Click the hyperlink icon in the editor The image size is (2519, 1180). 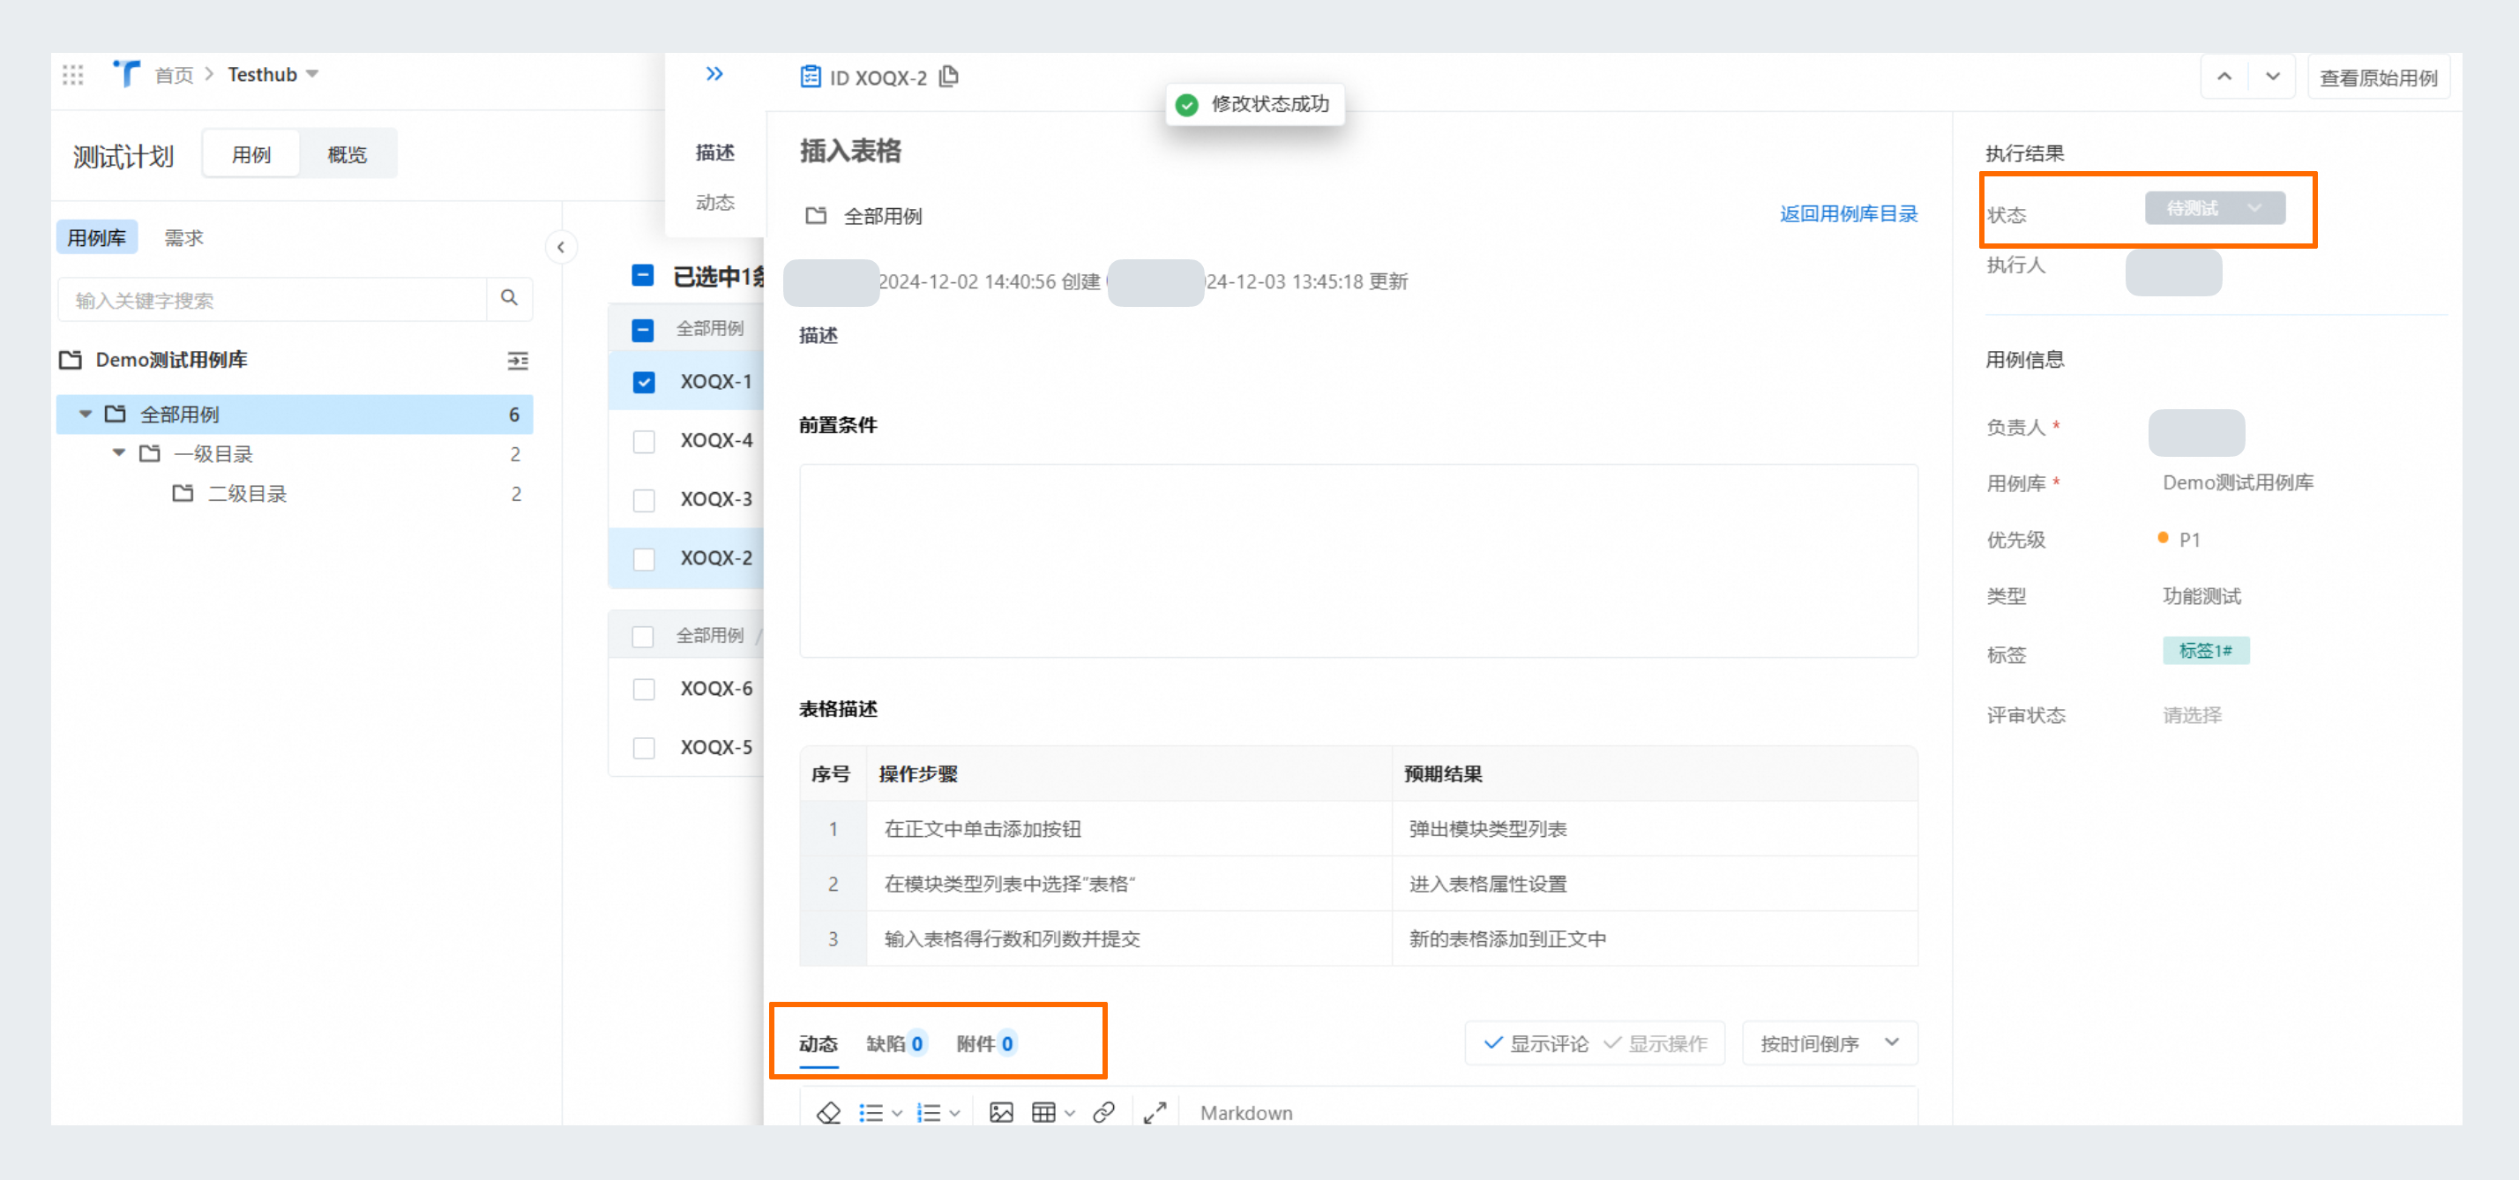point(1103,1113)
